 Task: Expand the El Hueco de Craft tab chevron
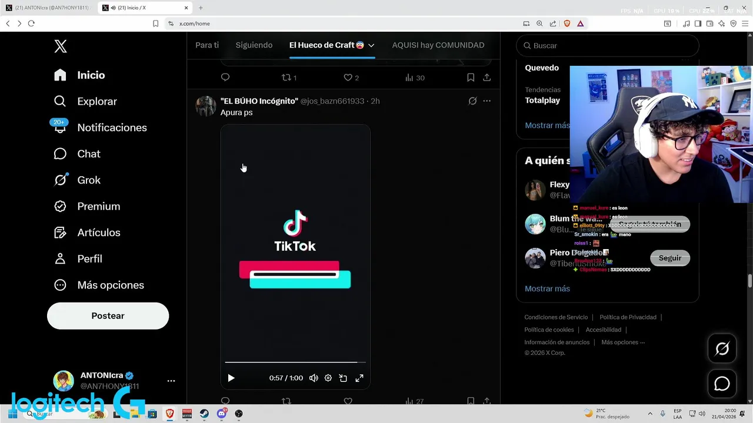(x=371, y=46)
